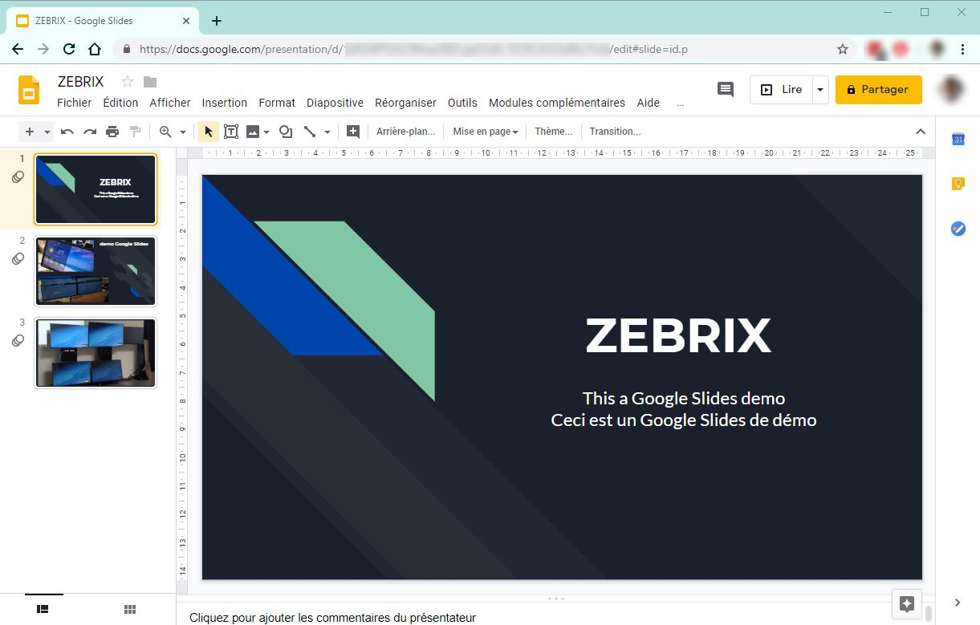Select slide 1 thumbnail
Viewport: 980px width, 625px height.
(96, 189)
